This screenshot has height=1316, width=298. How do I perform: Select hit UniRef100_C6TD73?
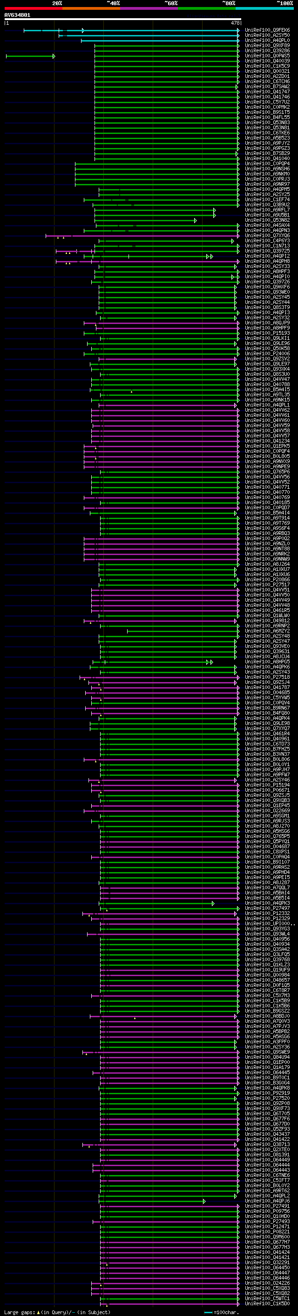click(x=267, y=744)
